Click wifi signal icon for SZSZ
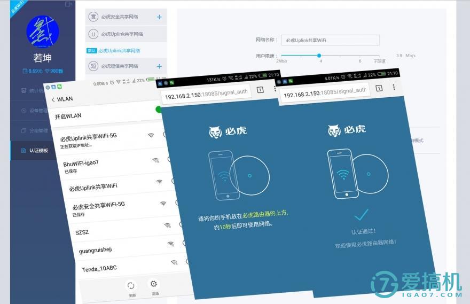Image resolution: width=470 pixels, height=304 pixels. (x=168, y=225)
